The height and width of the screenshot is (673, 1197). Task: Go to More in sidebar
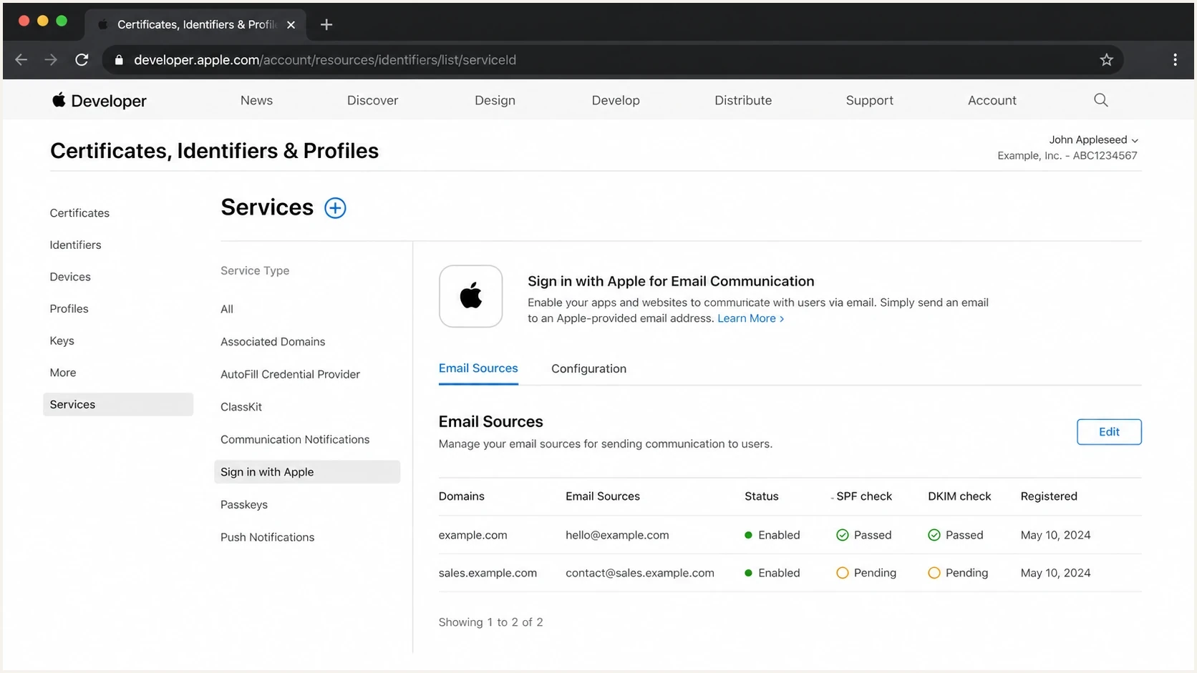coord(62,373)
